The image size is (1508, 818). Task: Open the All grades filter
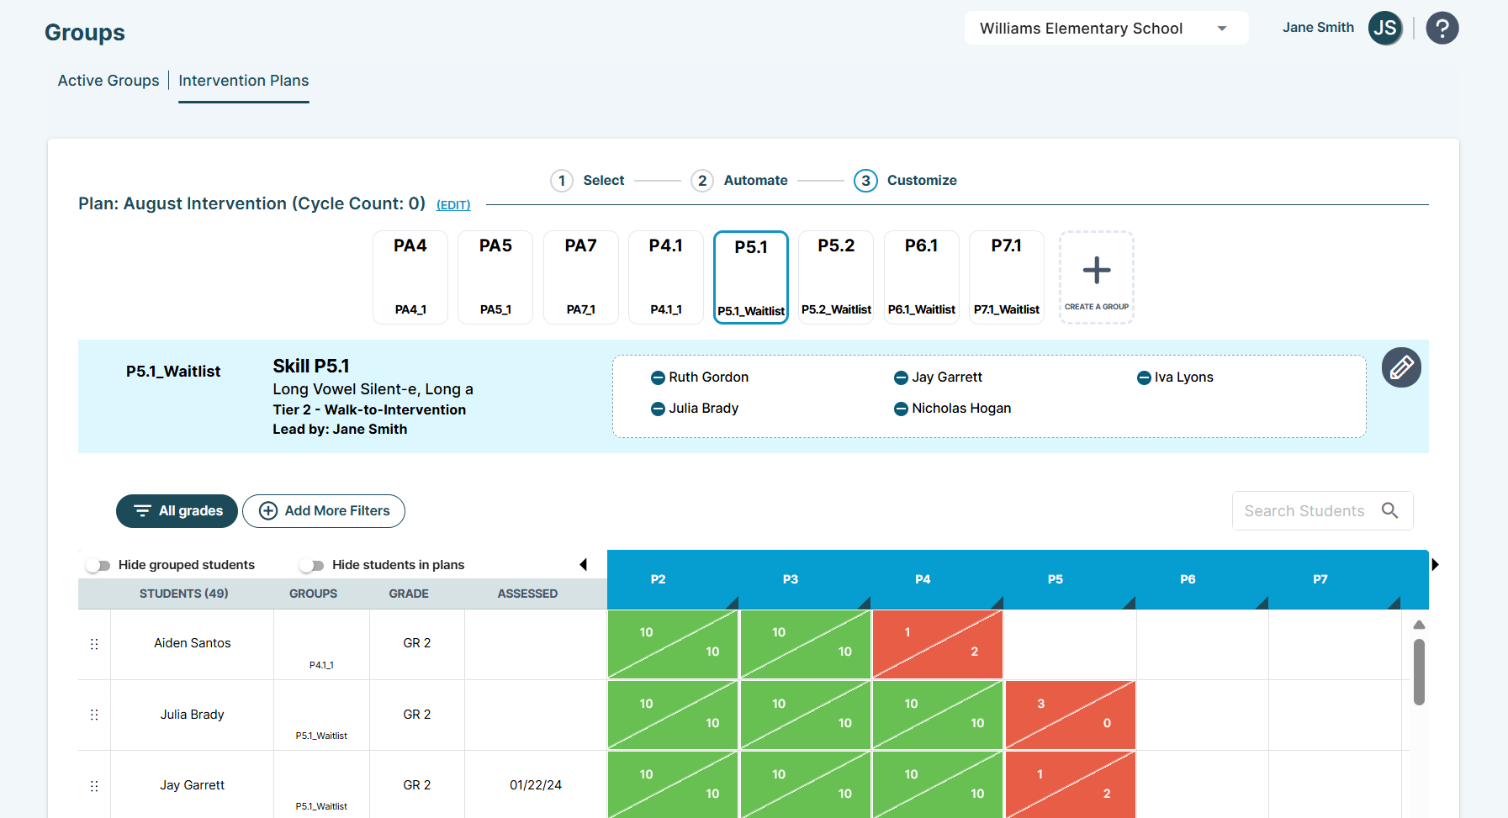click(x=177, y=511)
